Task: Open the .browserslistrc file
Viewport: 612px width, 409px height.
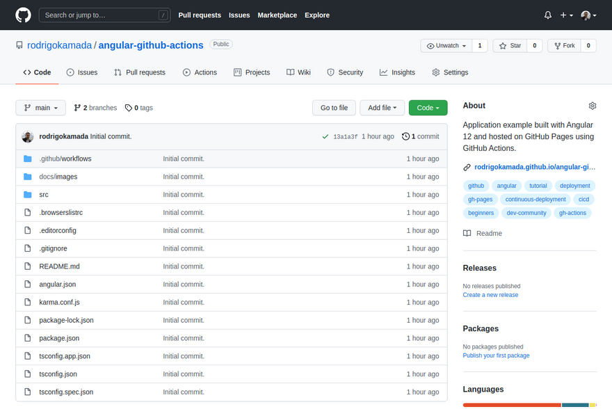Action: (x=61, y=213)
